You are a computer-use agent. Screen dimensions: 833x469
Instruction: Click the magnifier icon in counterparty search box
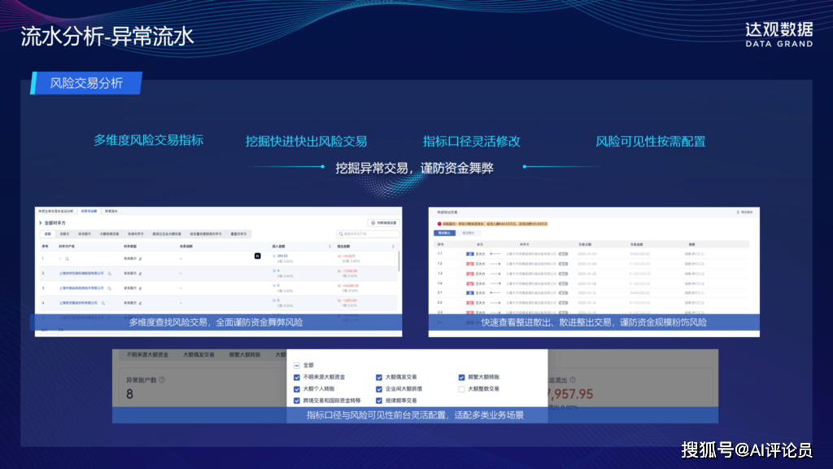coord(341,234)
